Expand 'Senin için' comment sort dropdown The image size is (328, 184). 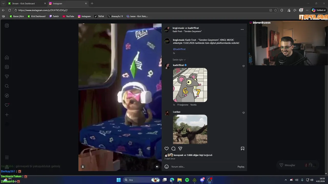(179, 60)
